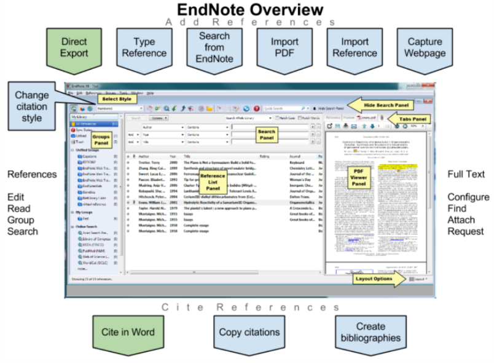The height and width of the screenshot is (363, 494).
Task: Open the Help menu
Action: 151,93
